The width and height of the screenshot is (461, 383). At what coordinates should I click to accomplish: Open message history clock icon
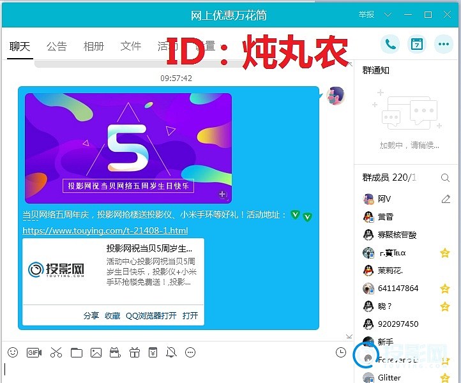point(341,352)
